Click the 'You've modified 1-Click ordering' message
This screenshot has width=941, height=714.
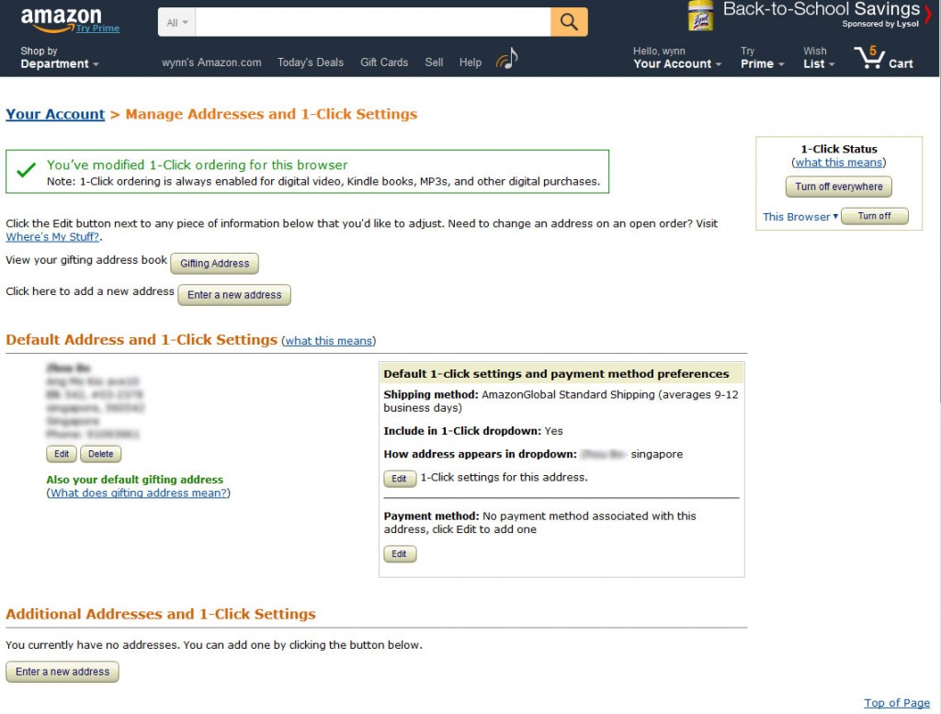tap(197, 165)
